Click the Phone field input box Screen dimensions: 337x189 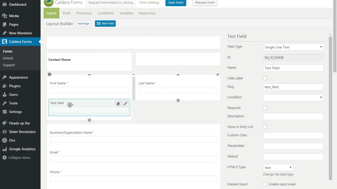133,179
